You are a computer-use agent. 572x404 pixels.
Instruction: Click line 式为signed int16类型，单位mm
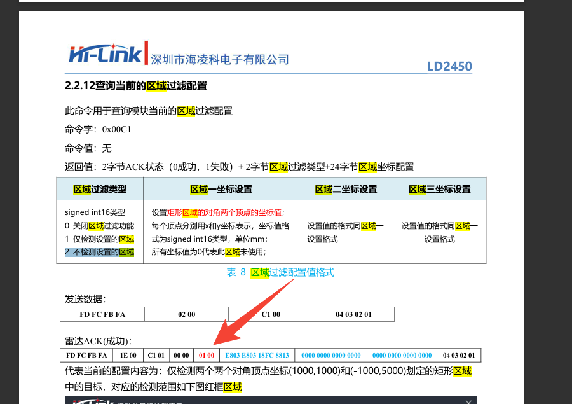(210, 239)
